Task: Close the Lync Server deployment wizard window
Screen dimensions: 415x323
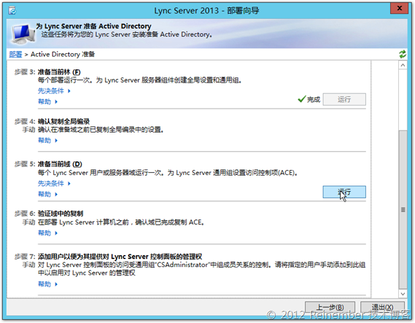Action: [400, 8]
